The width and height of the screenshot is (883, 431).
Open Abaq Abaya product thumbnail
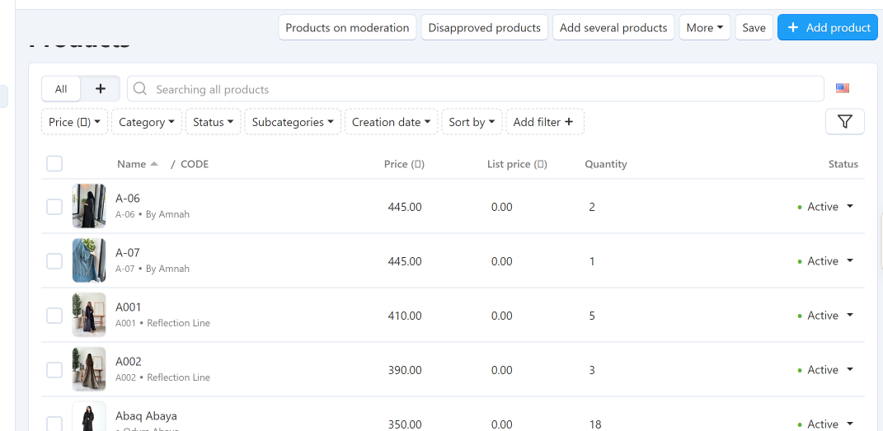pyautogui.click(x=89, y=416)
